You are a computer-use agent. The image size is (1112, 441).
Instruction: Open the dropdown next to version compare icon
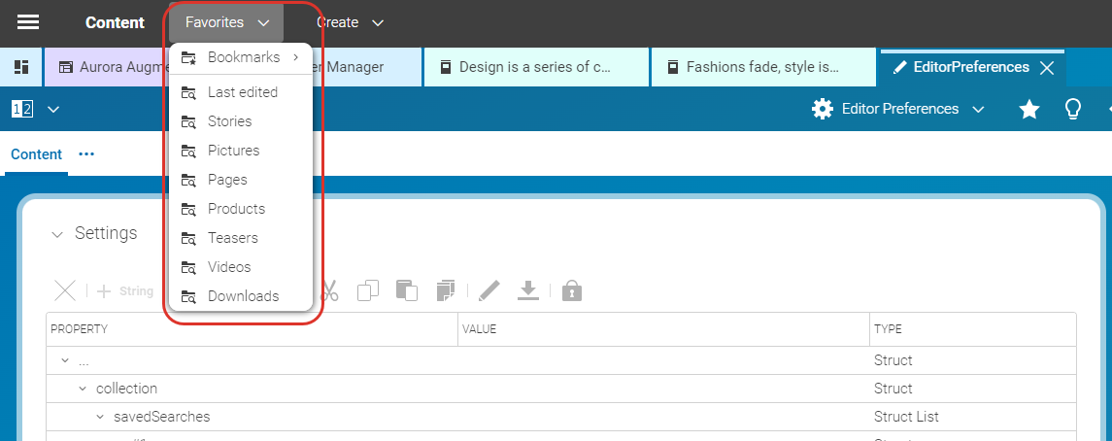tap(53, 109)
